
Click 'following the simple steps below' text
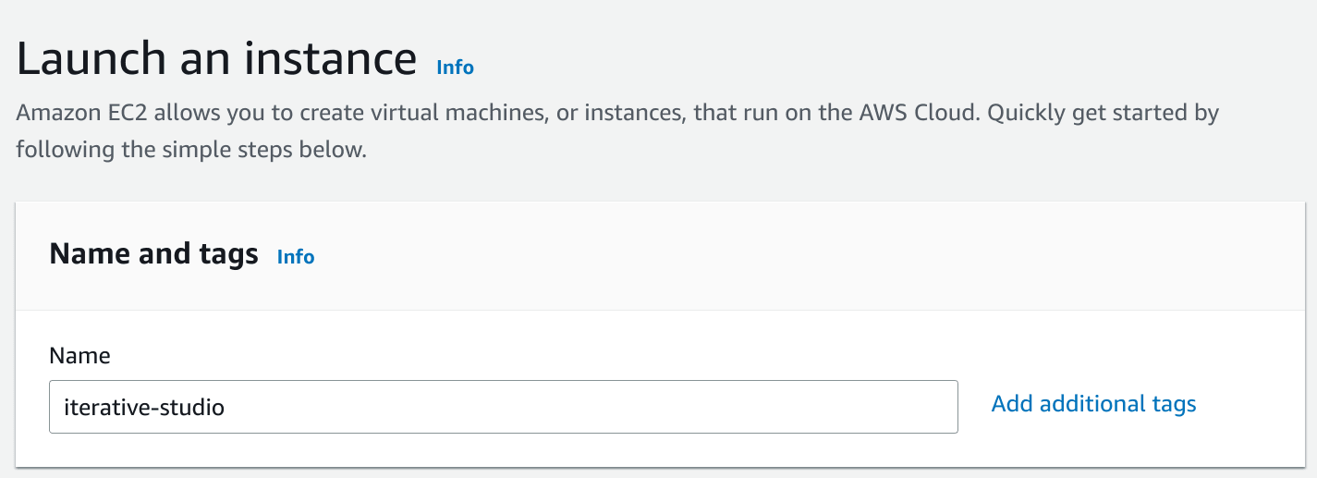pyautogui.click(x=191, y=150)
